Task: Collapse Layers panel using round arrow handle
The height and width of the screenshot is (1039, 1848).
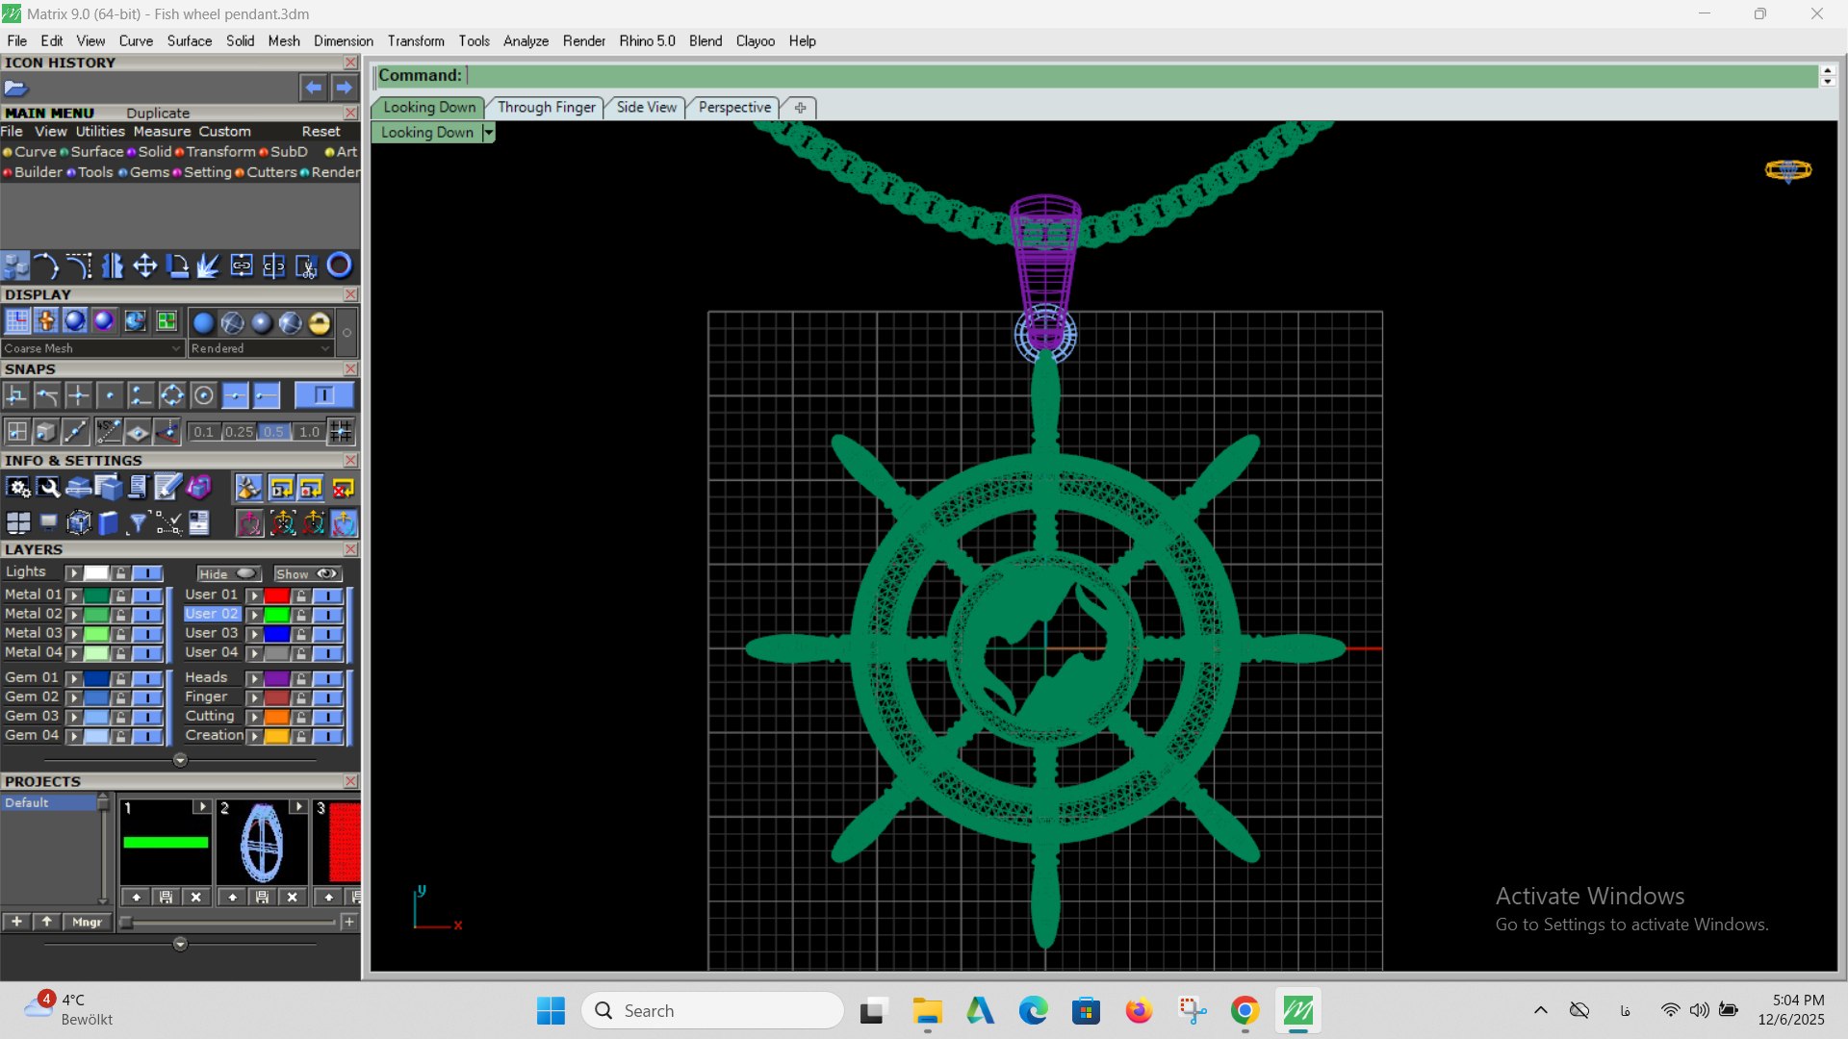Action: [x=180, y=760]
